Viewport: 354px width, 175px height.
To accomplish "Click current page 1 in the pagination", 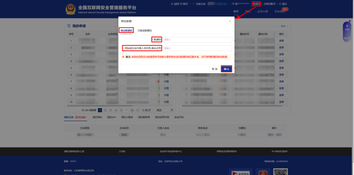I will coord(100,110).
